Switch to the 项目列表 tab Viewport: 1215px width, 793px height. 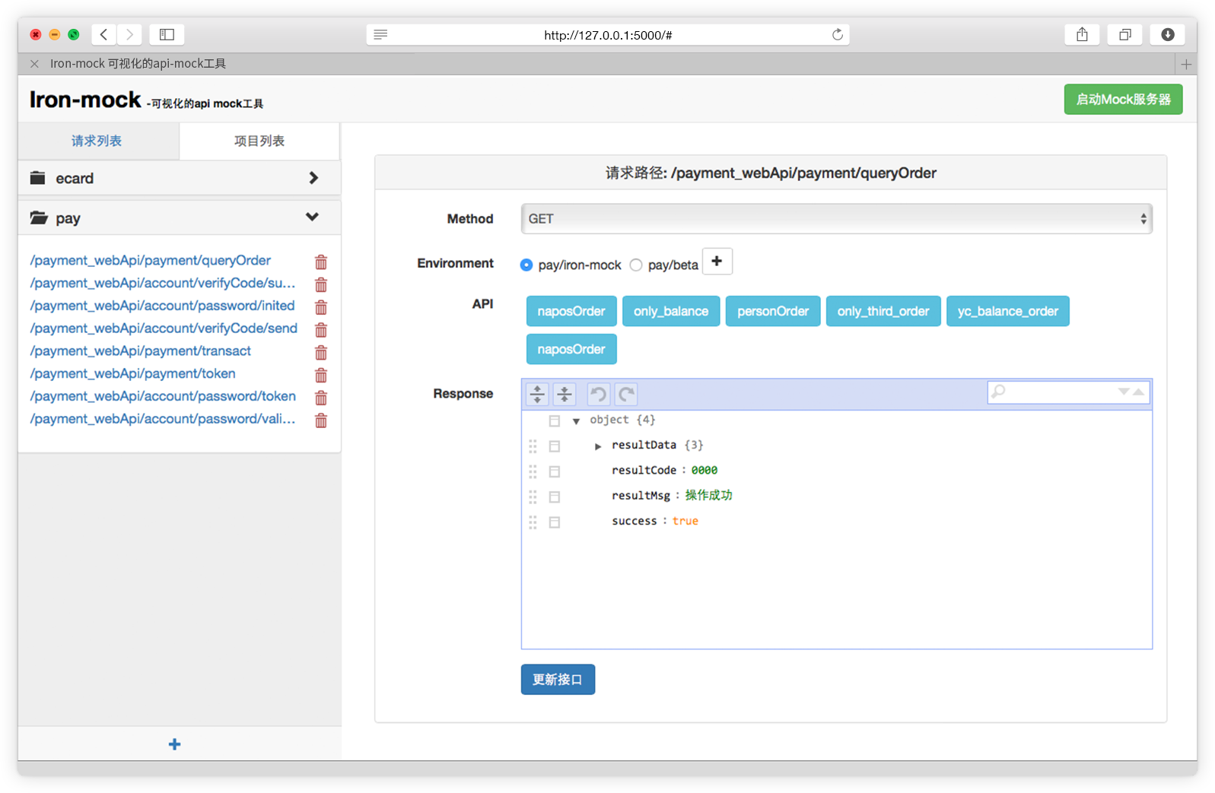259,141
